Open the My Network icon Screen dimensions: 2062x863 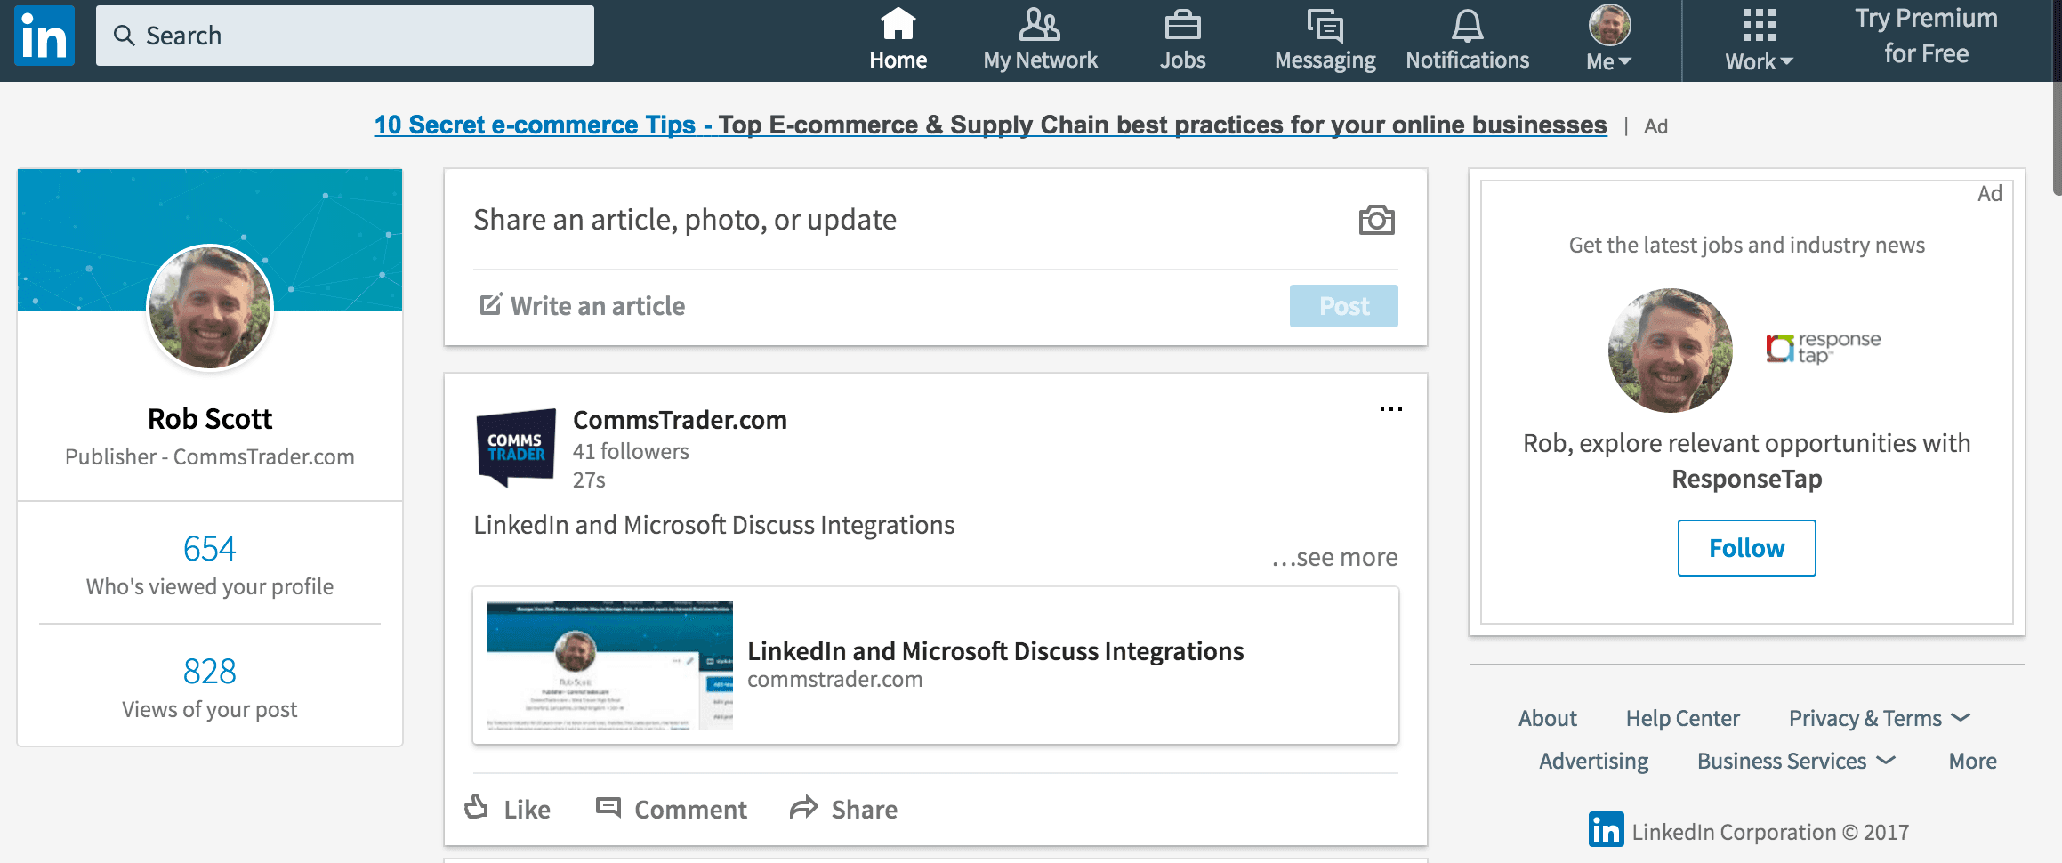pos(1040,25)
